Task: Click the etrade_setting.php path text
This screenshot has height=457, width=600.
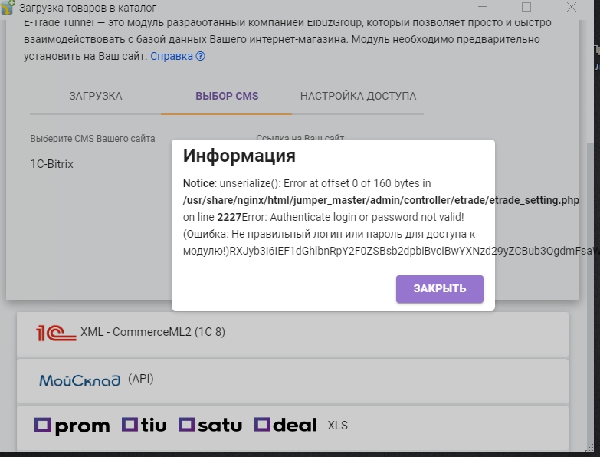Action: [381, 201]
